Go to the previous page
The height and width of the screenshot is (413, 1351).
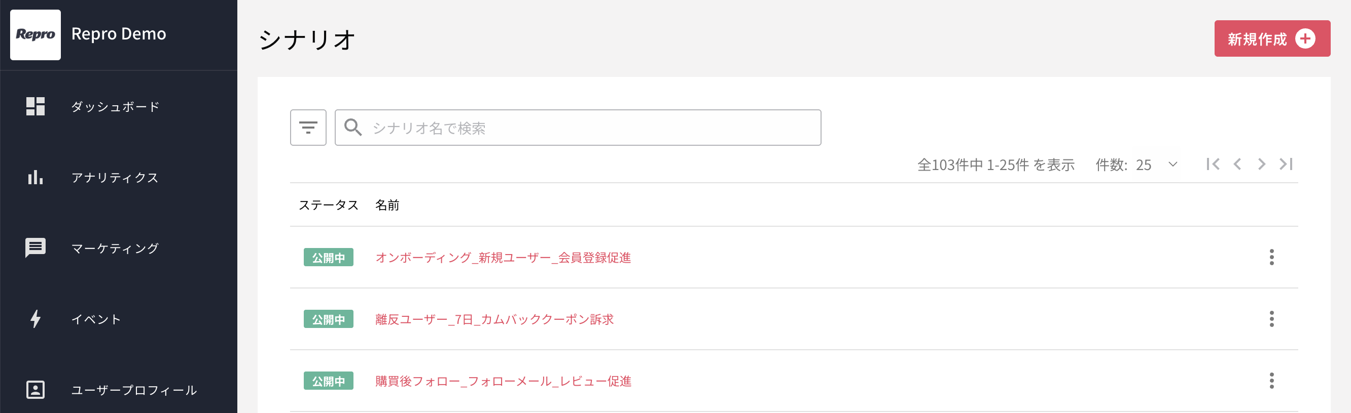click(x=1237, y=164)
